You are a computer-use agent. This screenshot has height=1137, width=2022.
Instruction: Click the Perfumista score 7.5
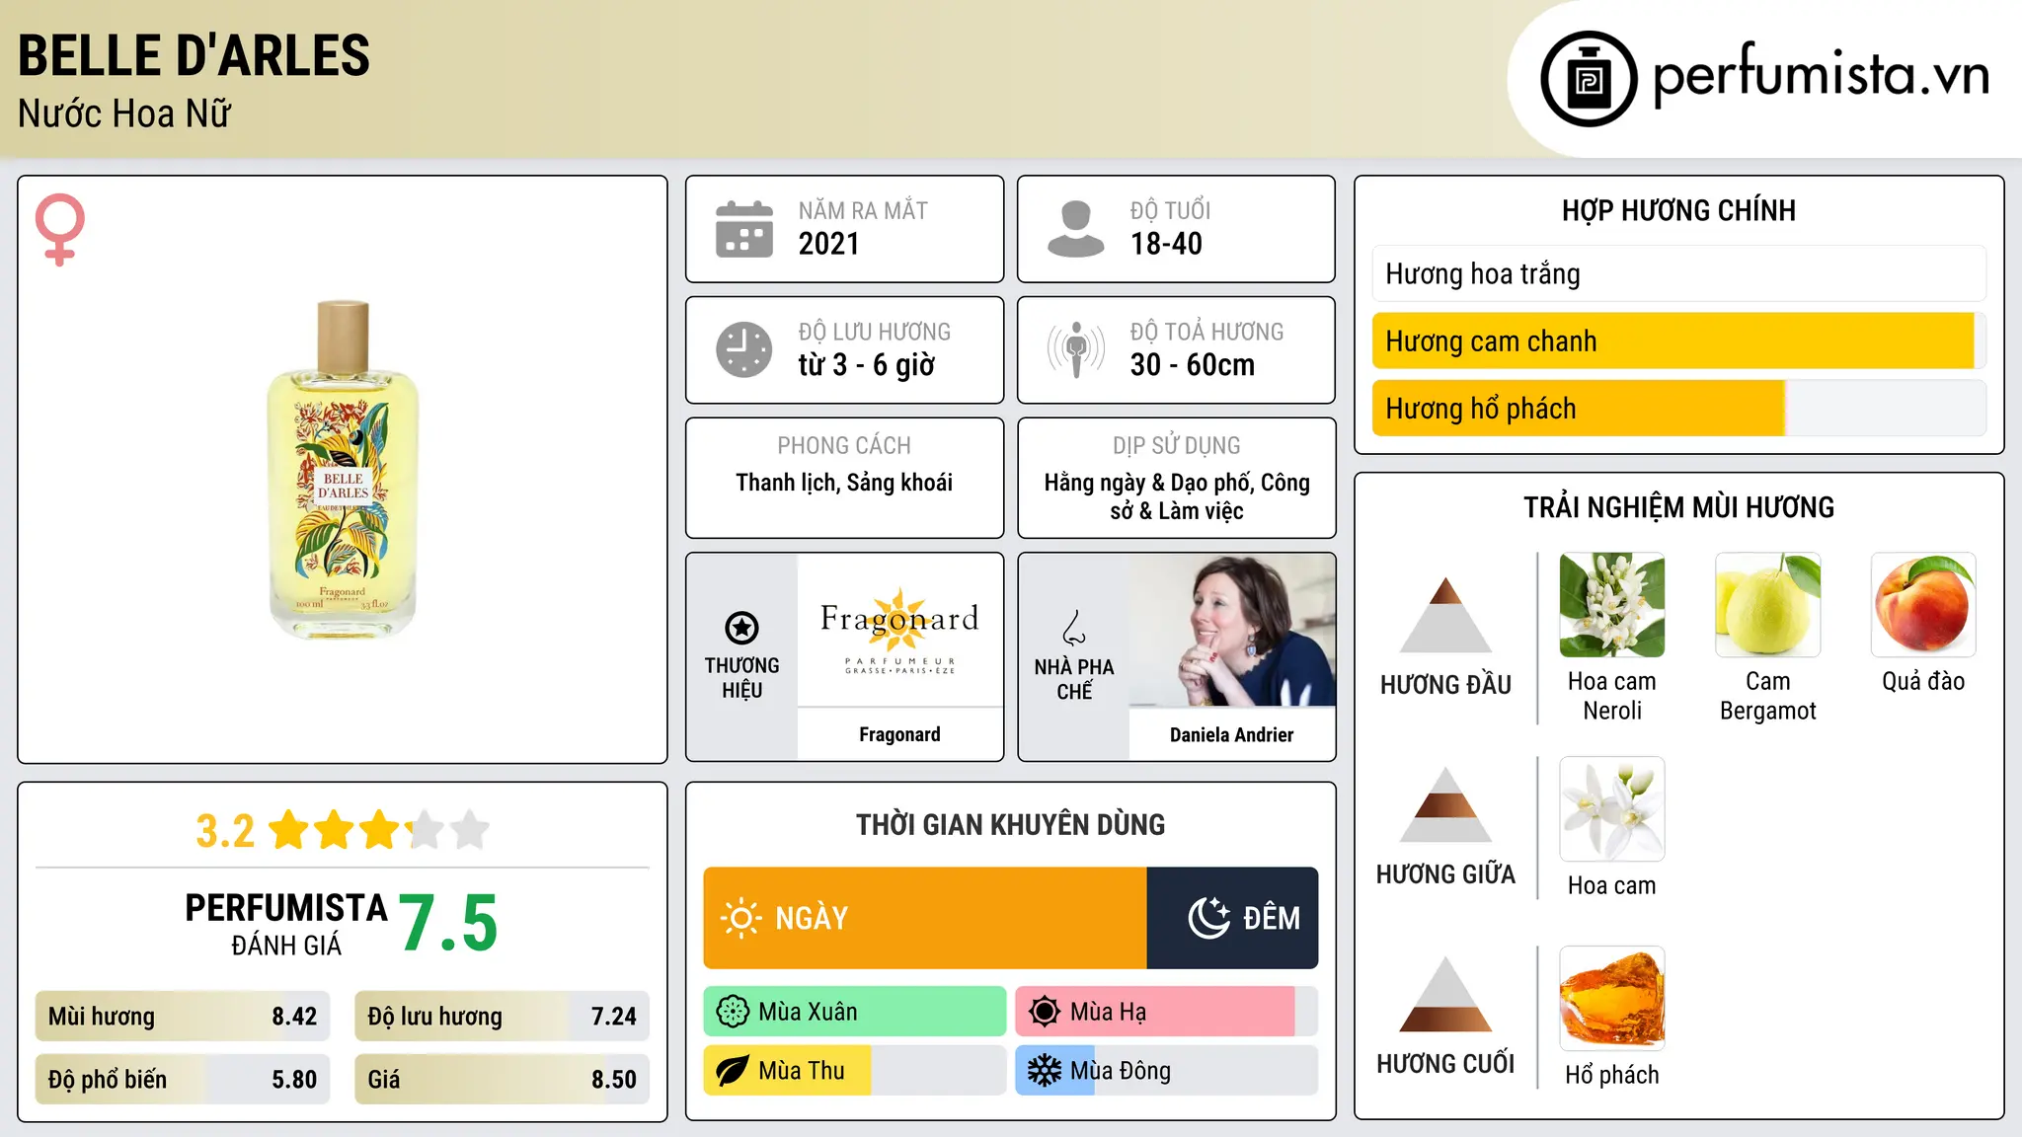point(449,924)
